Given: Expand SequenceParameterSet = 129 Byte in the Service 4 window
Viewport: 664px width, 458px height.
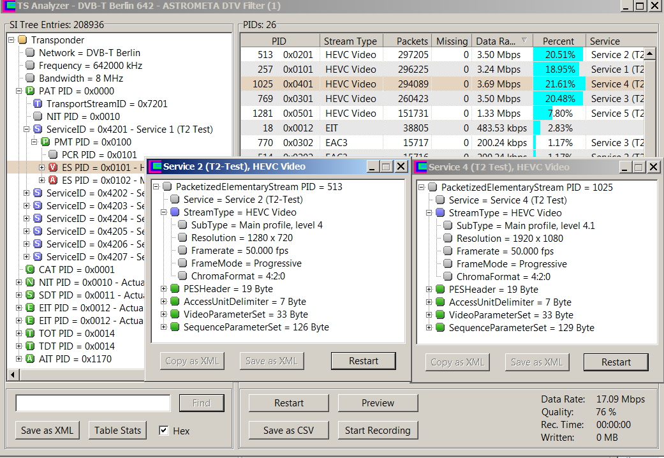Looking at the screenshot, I should pos(429,327).
